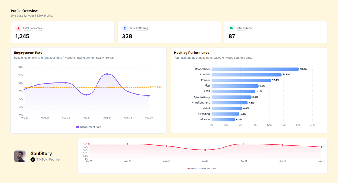
Task: Click the 18.2% value next to #coffeehack
Action: 303,69
